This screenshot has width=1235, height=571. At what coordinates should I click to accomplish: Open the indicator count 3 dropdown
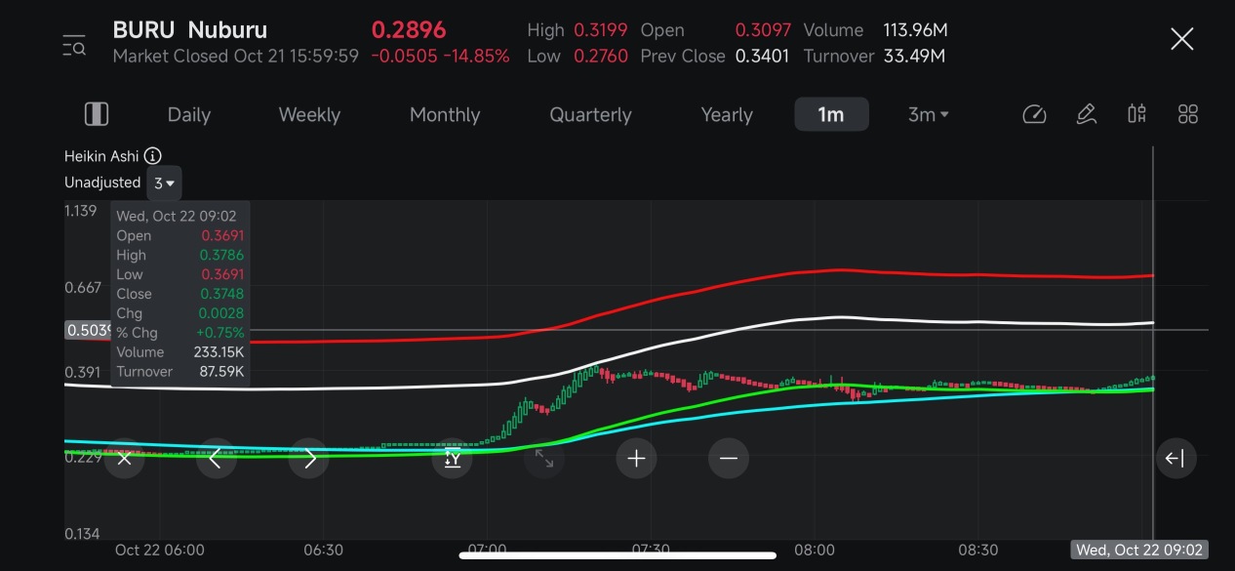[x=164, y=183]
